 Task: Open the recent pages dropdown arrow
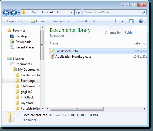click(19, 12)
